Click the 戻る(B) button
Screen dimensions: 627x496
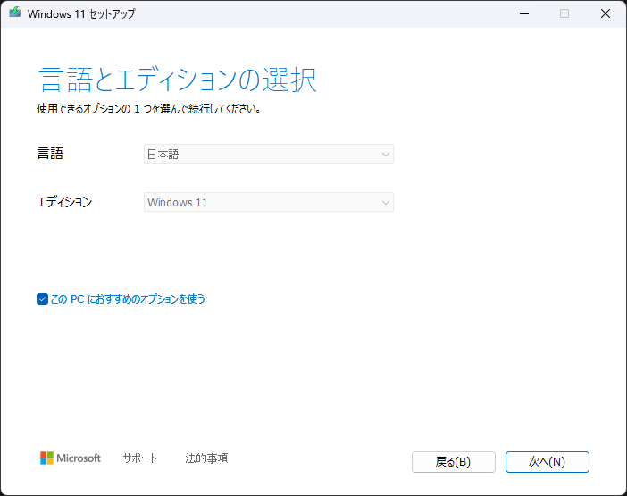(x=454, y=462)
